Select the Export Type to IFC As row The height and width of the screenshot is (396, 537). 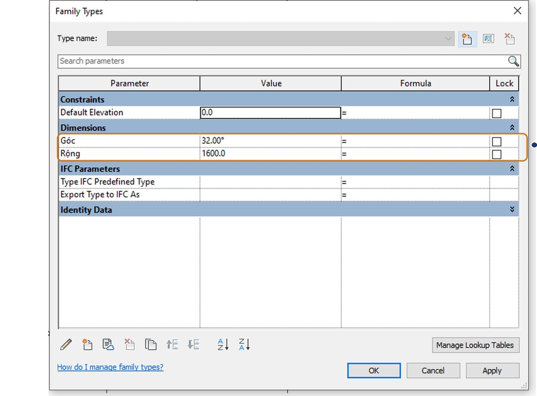pos(288,194)
